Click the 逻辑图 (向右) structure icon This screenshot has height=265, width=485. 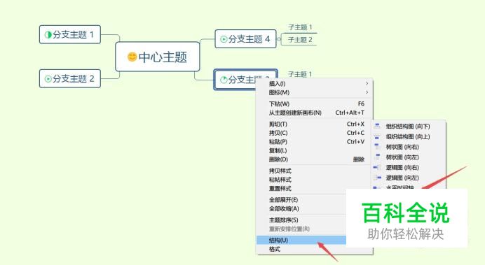click(x=377, y=168)
